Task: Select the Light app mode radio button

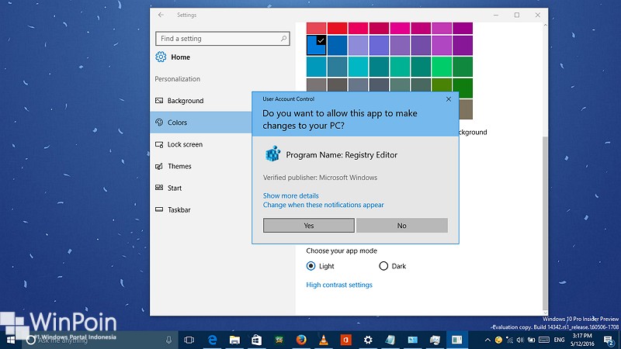Action: click(x=310, y=266)
